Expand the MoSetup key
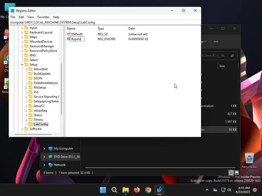 click(26, 88)
